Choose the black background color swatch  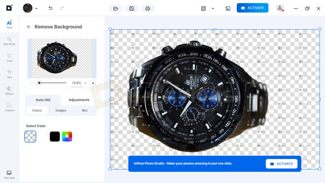pos(55,136)
